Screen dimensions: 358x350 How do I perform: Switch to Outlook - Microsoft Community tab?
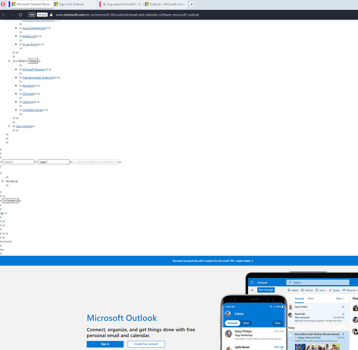[165, 4]
